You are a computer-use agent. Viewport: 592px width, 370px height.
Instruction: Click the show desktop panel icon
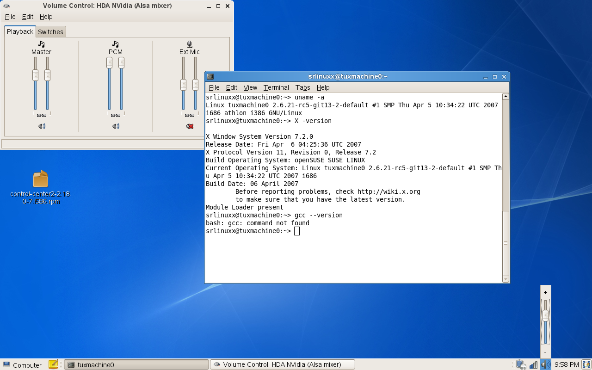(586, 364)
